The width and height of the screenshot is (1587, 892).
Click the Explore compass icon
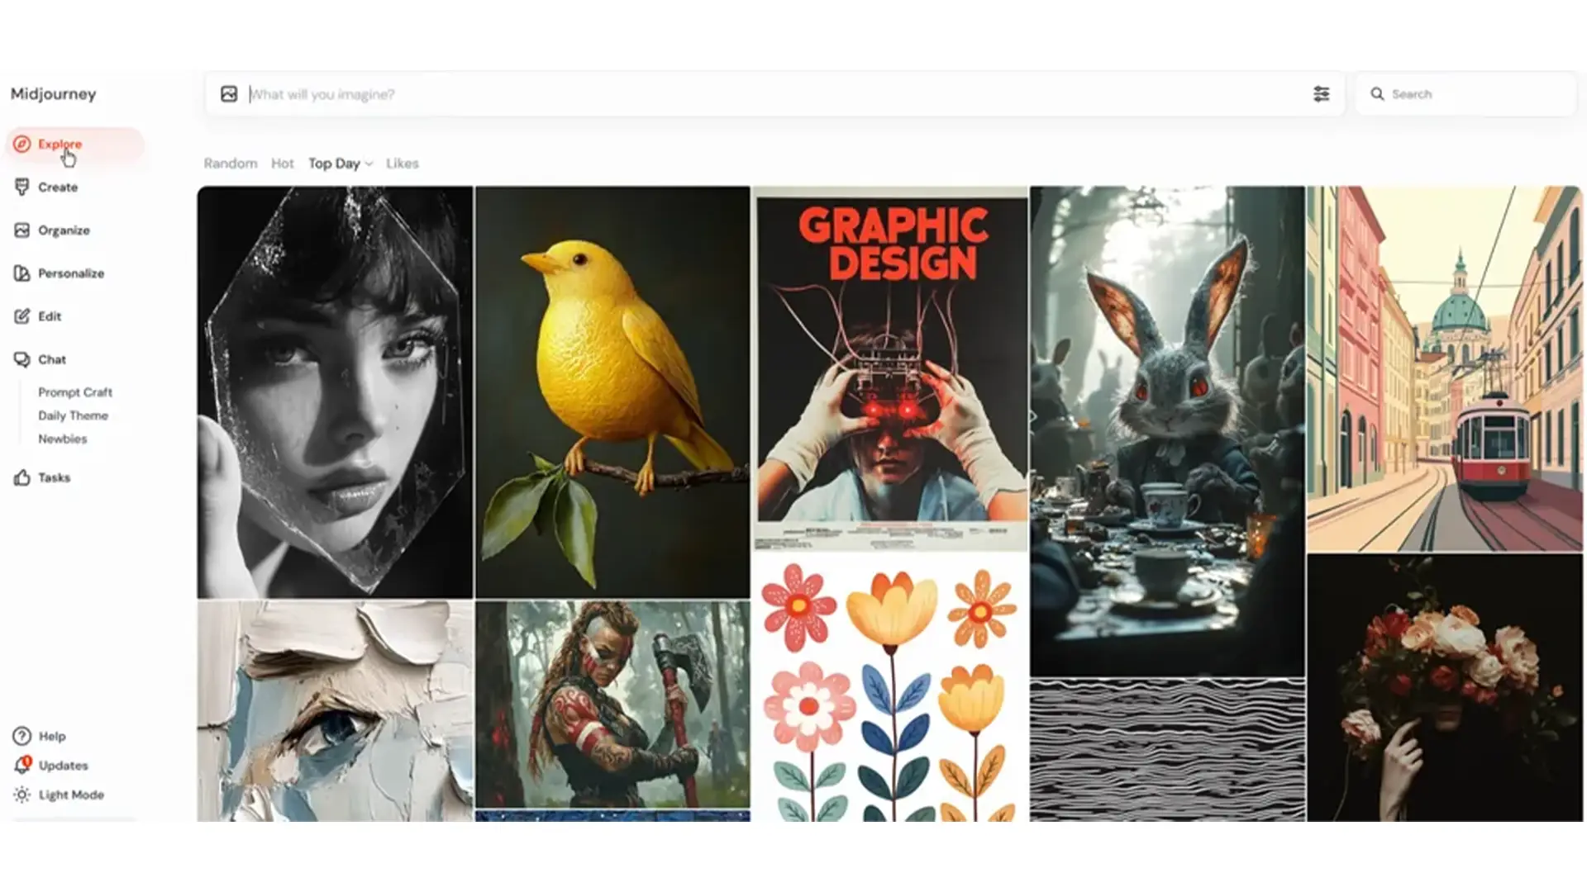tap(22, 144)
